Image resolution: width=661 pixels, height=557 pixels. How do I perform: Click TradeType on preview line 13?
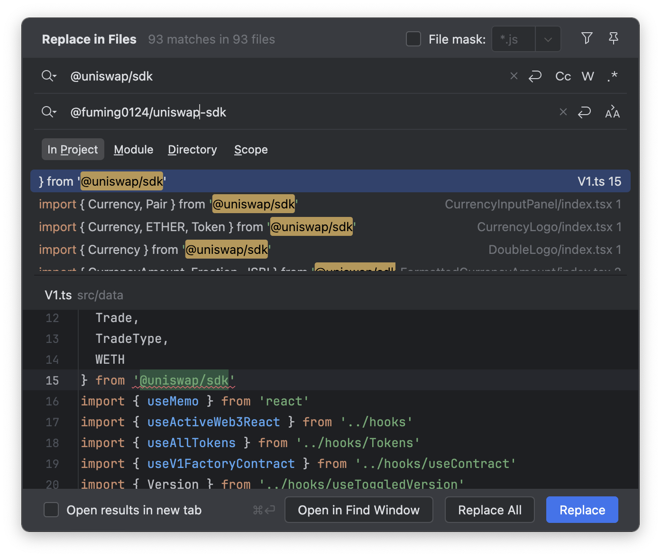(129, 339)
